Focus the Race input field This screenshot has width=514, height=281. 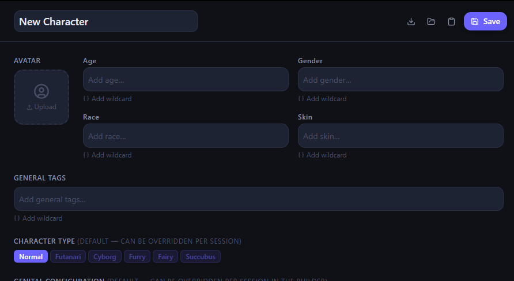(x=186, y=136)
